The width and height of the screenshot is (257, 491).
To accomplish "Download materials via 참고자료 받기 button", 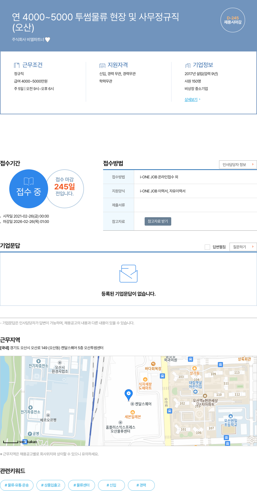I will point(158,221).
